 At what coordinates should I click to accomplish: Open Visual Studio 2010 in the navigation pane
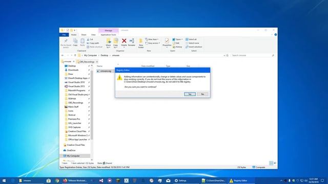point(76,82)
